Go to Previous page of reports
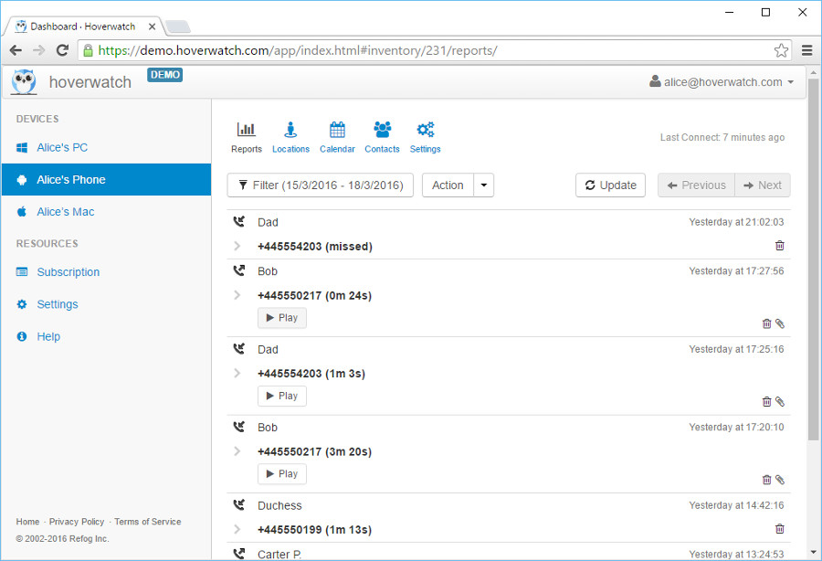The width and height of the screenshot is (822, 561). point(696,185)
